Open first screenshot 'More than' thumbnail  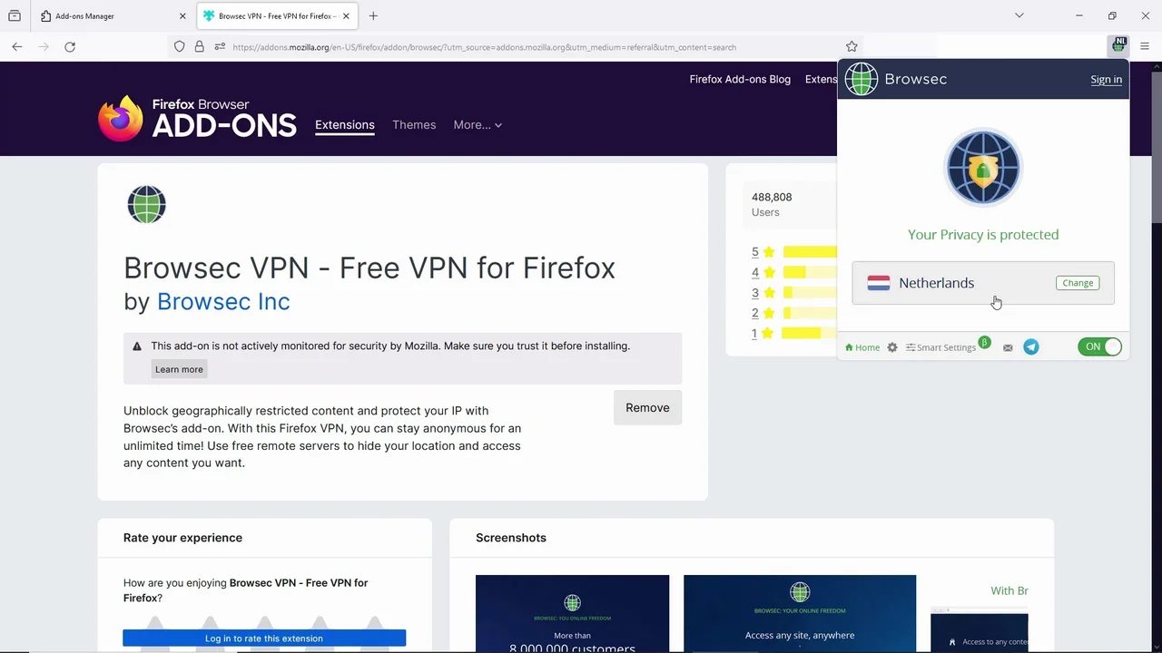[572, 613]
